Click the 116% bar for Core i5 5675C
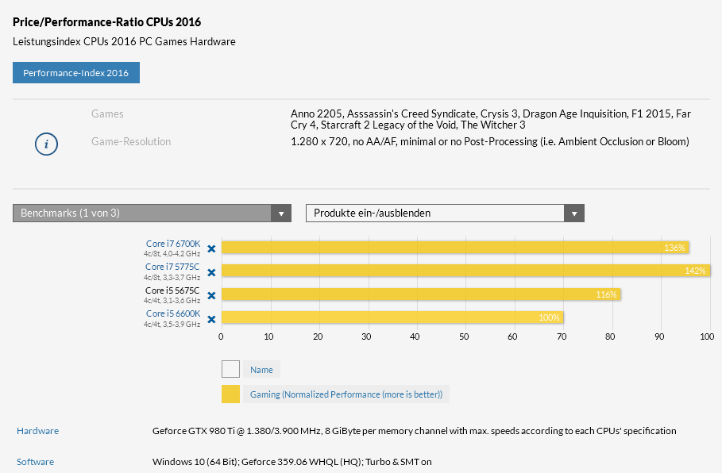Image resolution: width=722 pixels, height=473 pixels. click(421, 294)
